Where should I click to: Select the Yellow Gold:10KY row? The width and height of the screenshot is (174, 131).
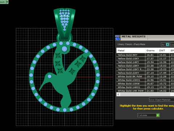click(x=145, y=59)
